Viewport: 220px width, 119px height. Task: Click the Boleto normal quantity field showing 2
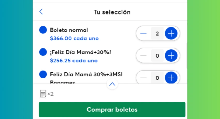click(157, 33)
